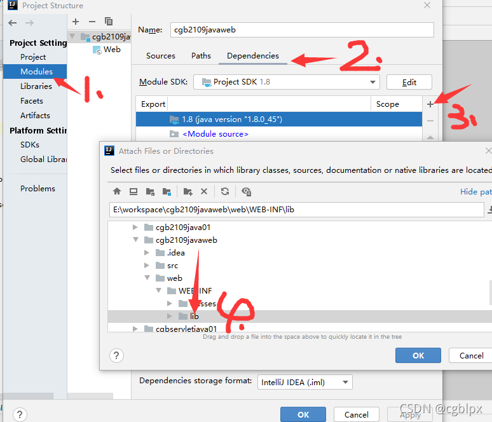This screenshot has height=422, width=492.
Task: Click the Hide path link
Action: tap(475, 191)
